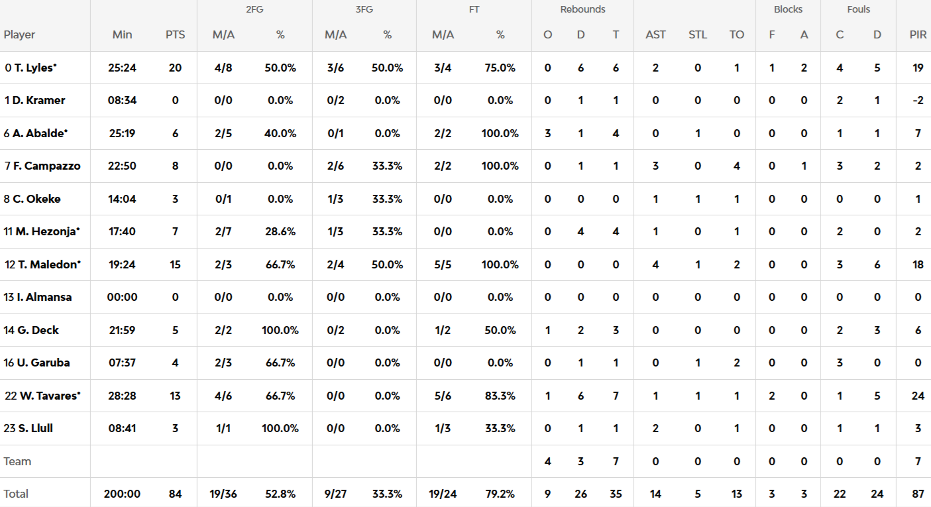
Task: Click on W. Tavares player link
Action: coord(50,396)
